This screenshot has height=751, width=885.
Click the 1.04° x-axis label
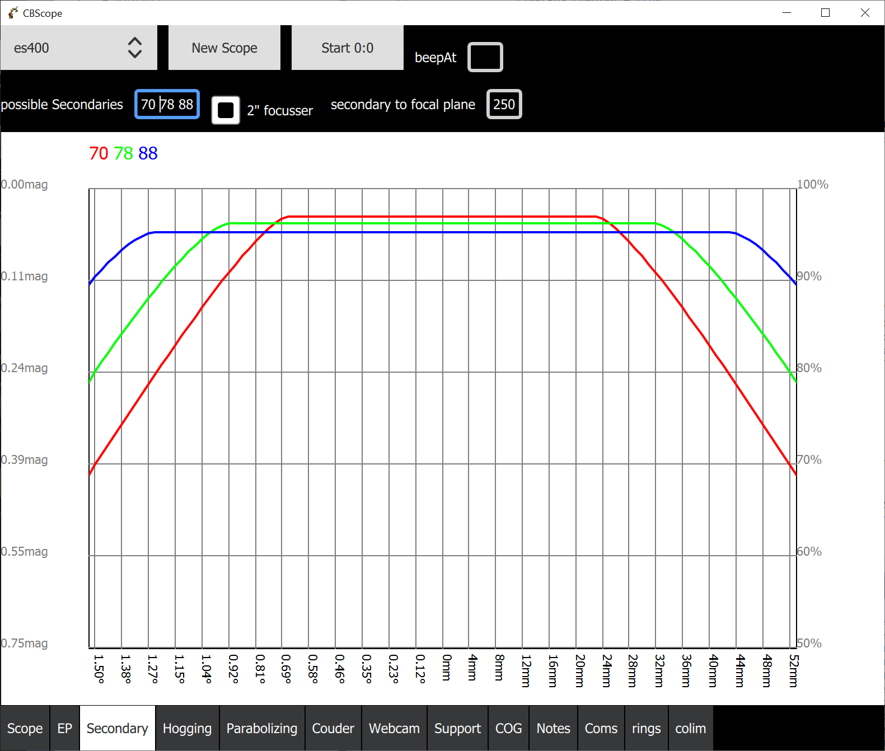click(206, 669)
